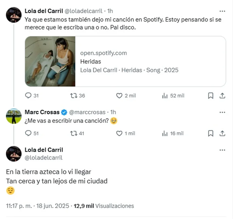Open Marc Crosas's profile name
Image resolution: width=236 pixels, height=219 pixels.
(42, 112)
